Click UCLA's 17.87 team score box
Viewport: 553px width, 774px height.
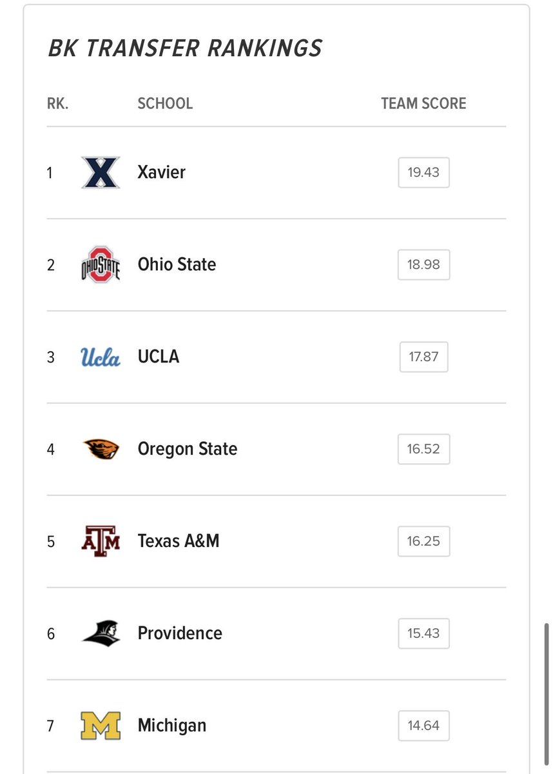click(423, 357)
